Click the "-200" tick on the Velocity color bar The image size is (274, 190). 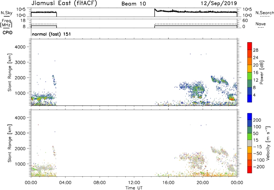click(x=259, y=167)
